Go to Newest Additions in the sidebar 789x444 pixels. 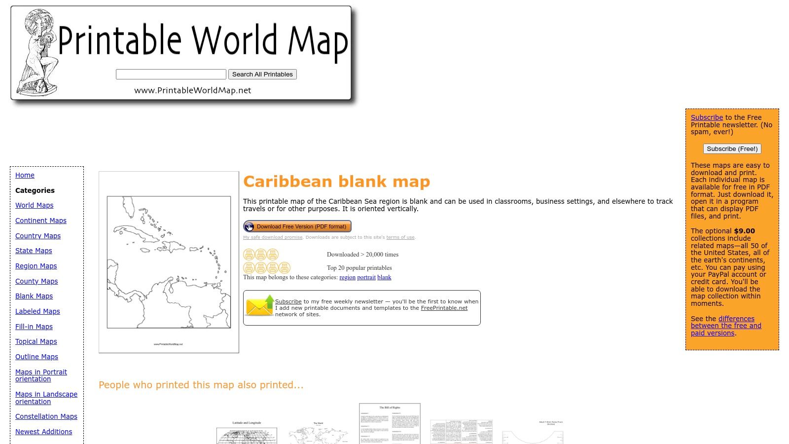pyautogui.click(x=43, y=432)
